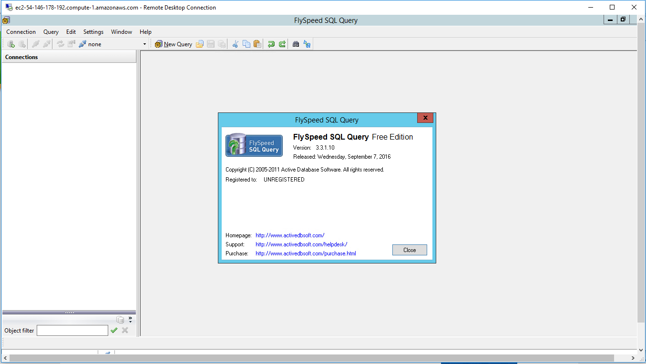Open the Help menu

[145, 32]
